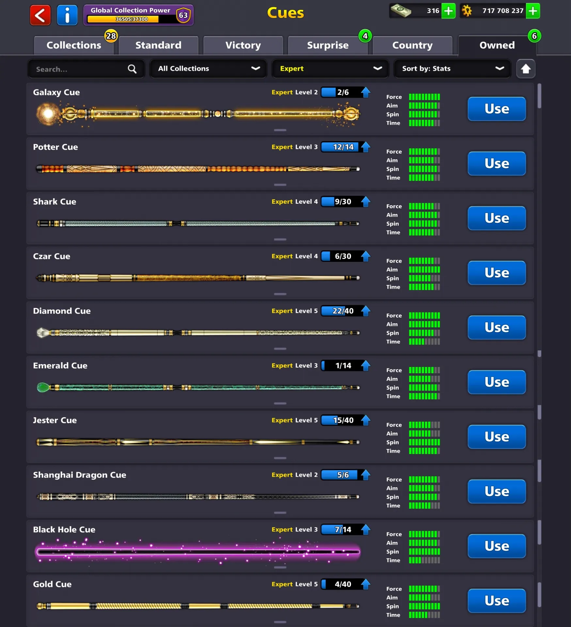571x627 pixels.
Task: Select the Black Hole Cue image
Action: (198, 552)
